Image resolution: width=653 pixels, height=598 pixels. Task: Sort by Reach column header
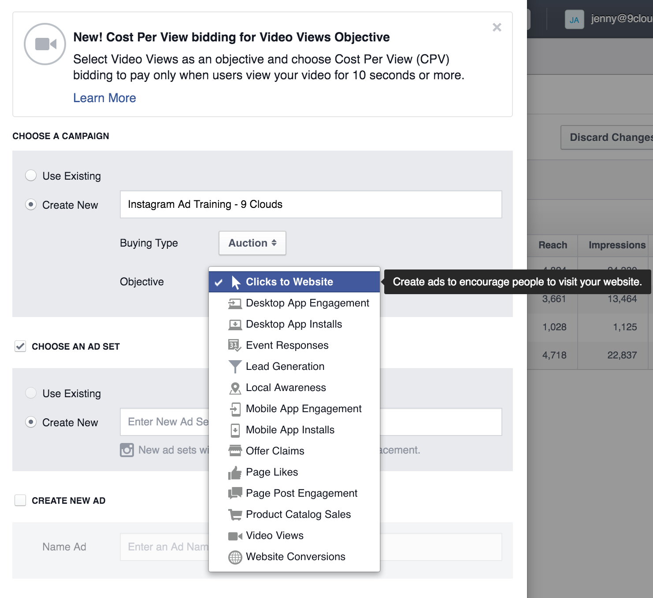coord(553,245)
